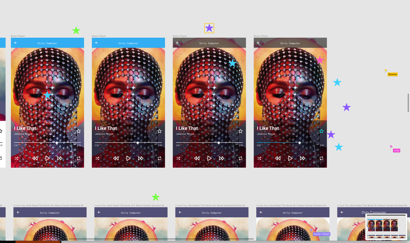This screenshot has width=410, height=243.
Task: Click Kenso Tiblash purple cursor label
Action: [322, 234]
